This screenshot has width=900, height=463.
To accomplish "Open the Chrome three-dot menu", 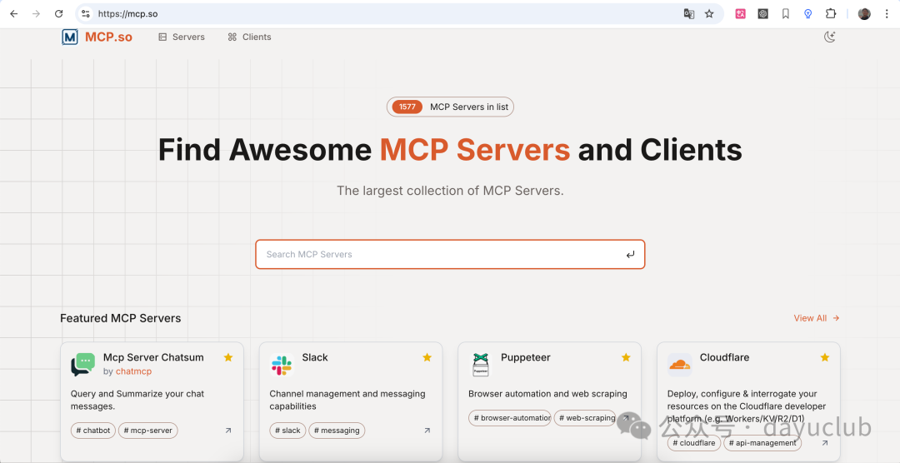I will click(x=887, y=14).
